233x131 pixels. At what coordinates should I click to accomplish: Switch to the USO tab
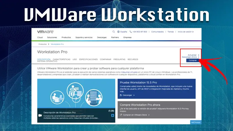75,59
